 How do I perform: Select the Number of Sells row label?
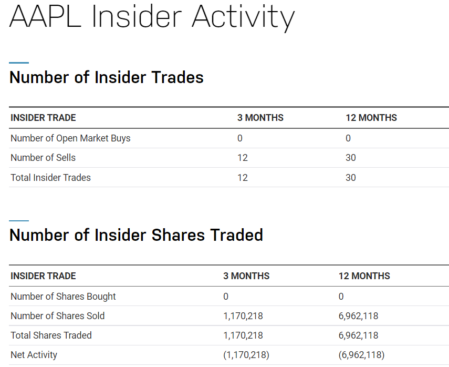(43, 158)
